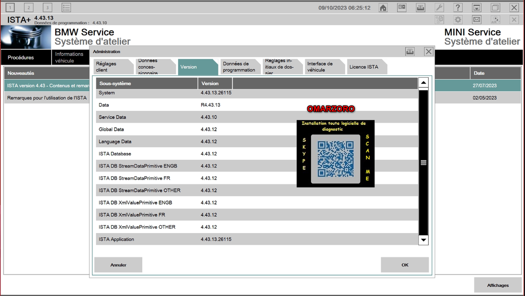Switch to Interface de véhicule tab
This screenshot has height=296, width=525.
(324, 67)
